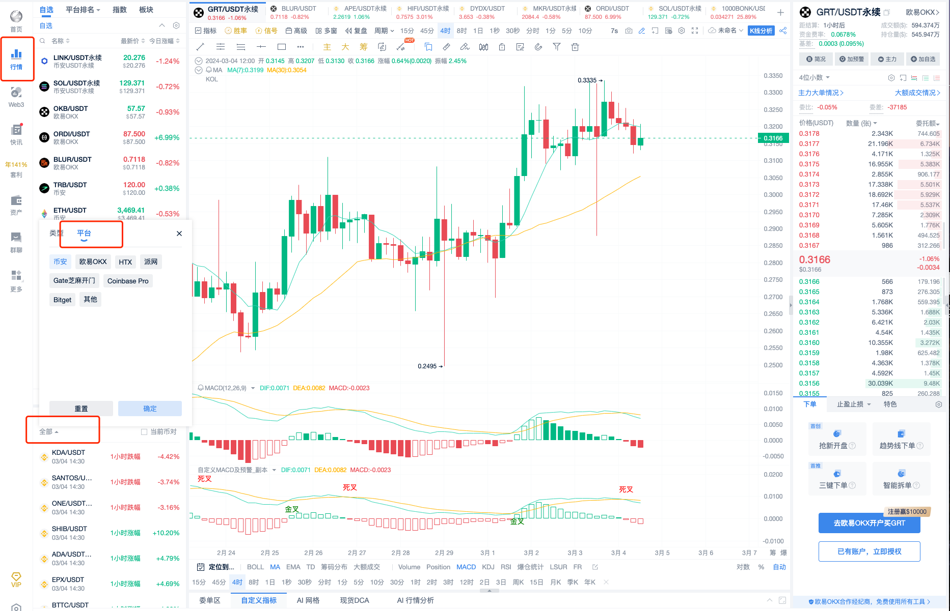
Task: Open 自定义MACD及预警_副本 dropdown arrow
Action: (274, 470)
